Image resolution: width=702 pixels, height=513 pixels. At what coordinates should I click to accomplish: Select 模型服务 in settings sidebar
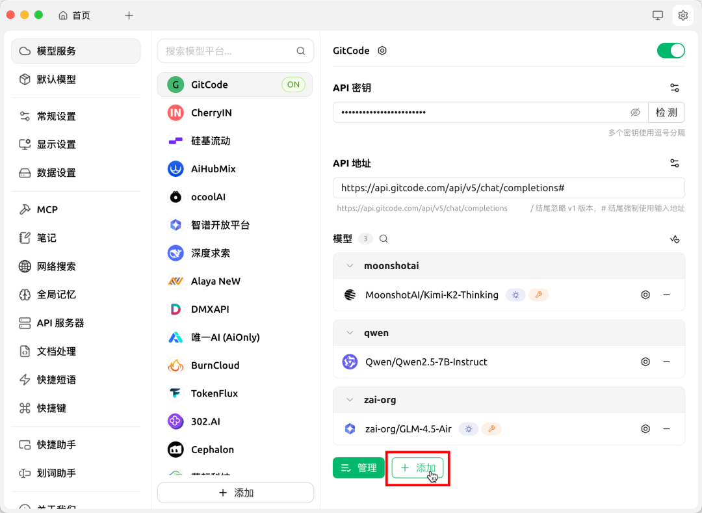click(x=75, y=51)
